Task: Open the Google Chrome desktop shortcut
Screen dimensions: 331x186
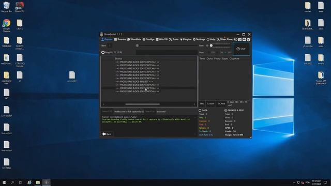Action: click(6, 26)
